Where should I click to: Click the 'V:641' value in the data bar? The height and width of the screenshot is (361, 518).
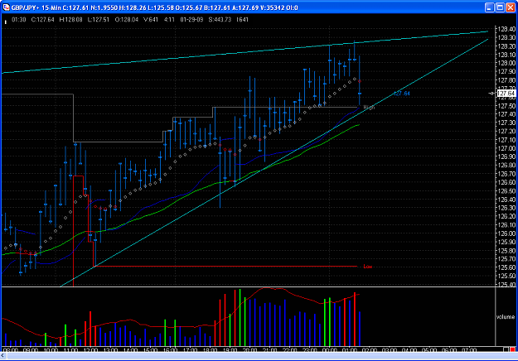[151, 20]
